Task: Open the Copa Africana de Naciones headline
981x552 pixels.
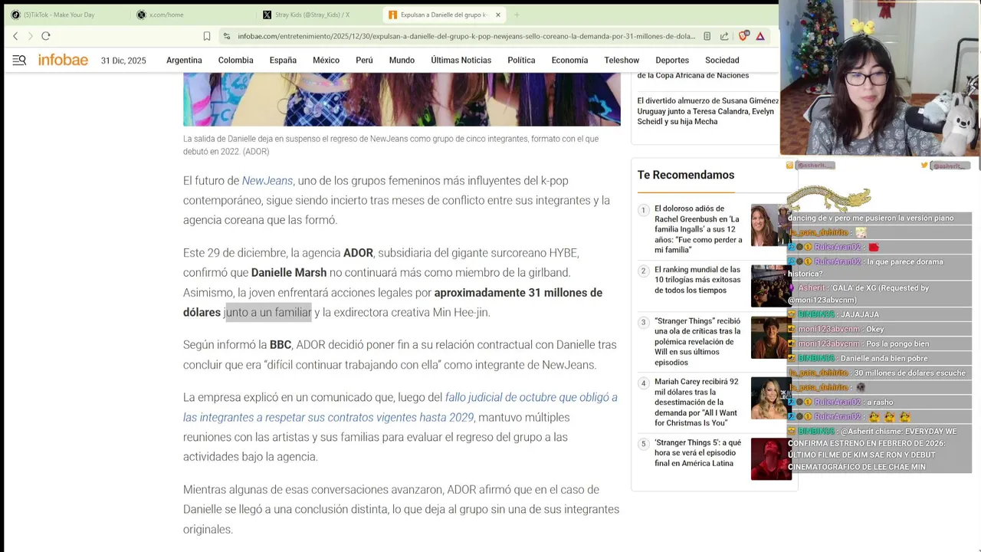Action: click(x=693, y=75)
